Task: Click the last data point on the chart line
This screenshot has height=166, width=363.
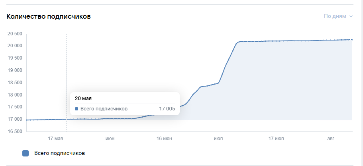Action: (352, 40)
